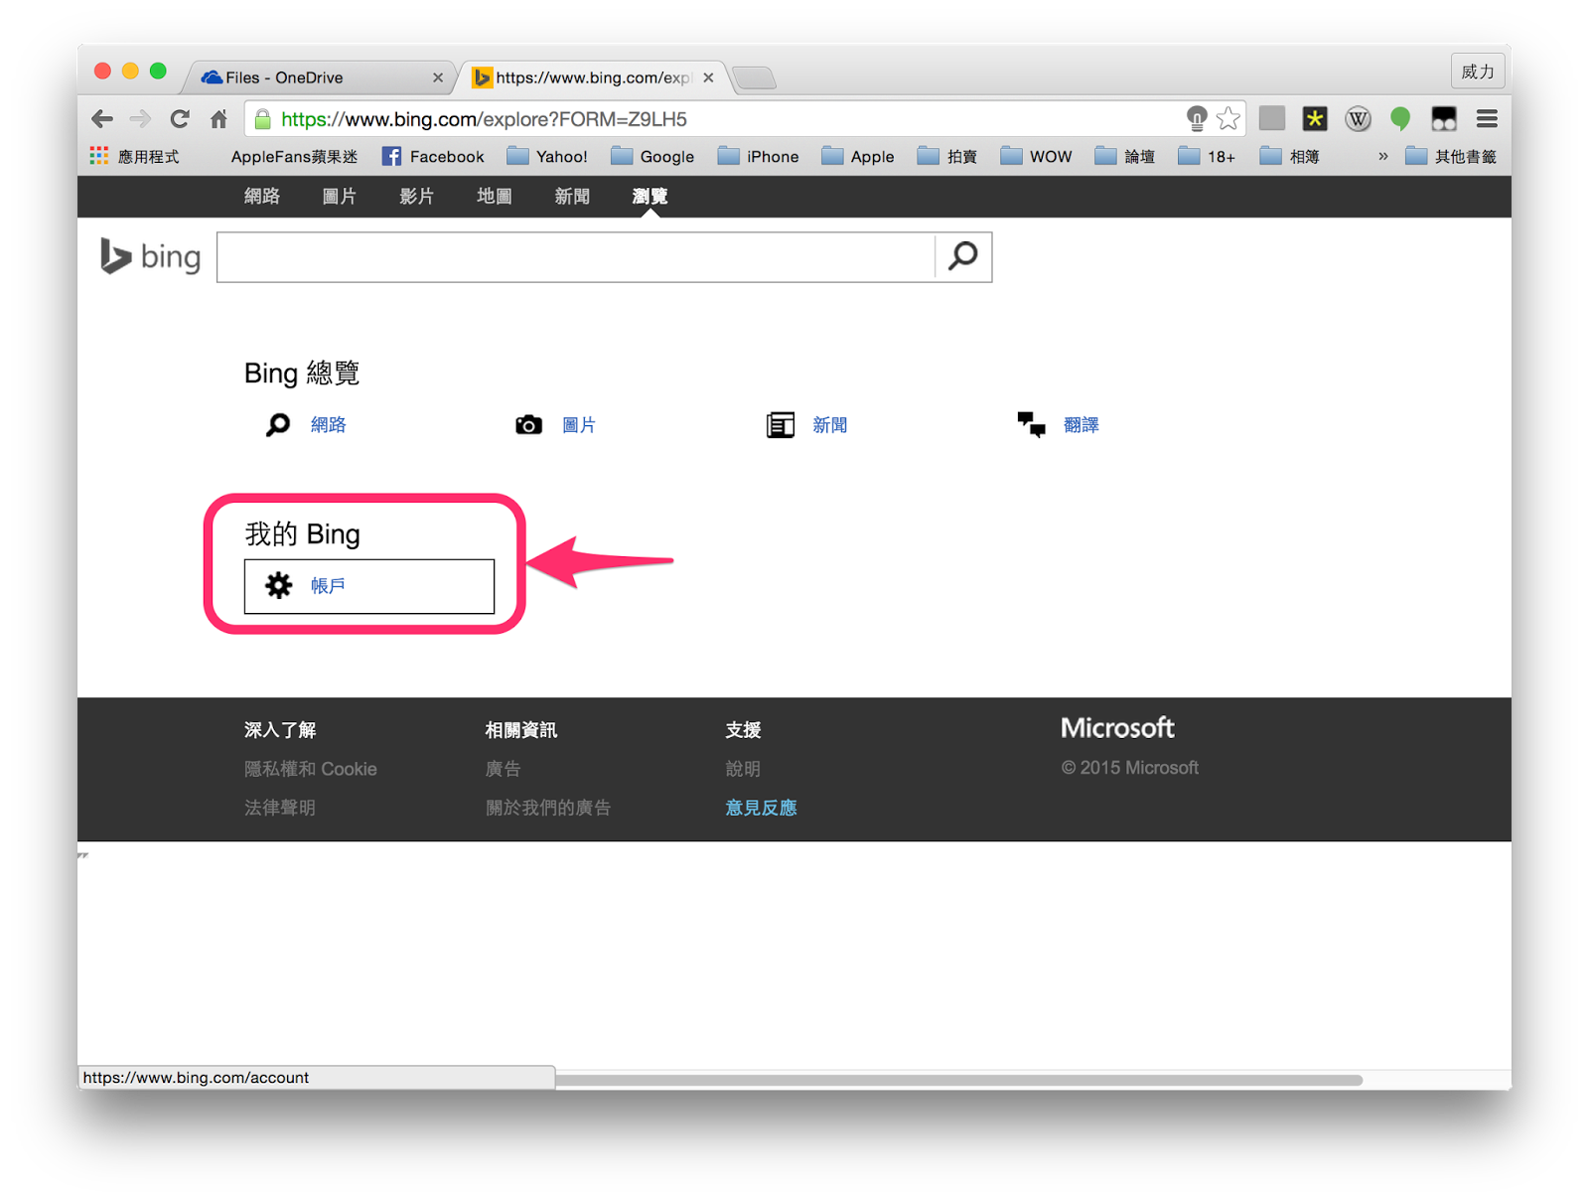
Task: Click inside the Bing search input box
Action: pyautogui.click(x=576, y=257)
